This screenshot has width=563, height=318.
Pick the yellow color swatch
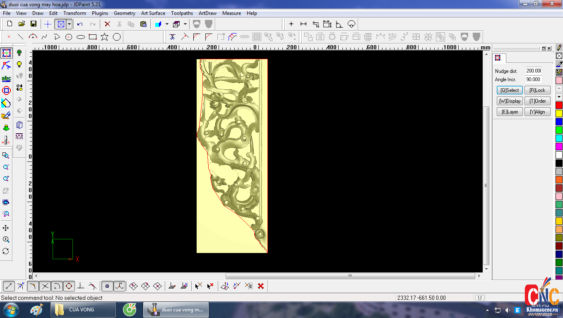point(559,113)
